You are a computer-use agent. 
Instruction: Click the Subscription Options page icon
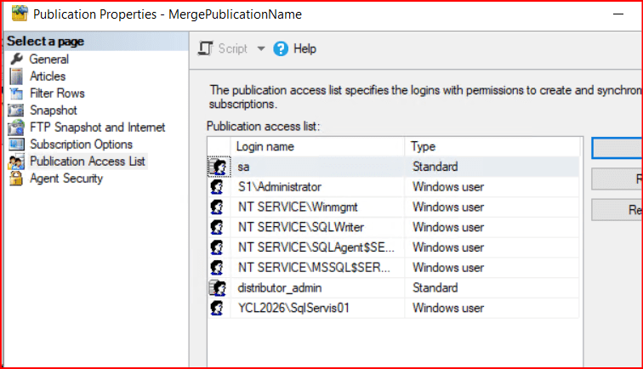click(15, 145)
